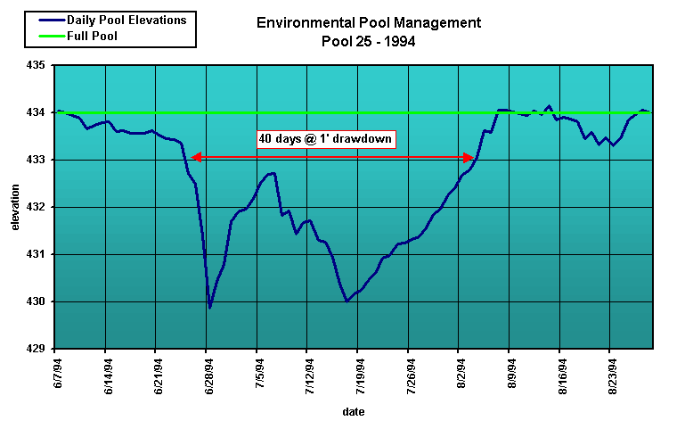
Task: Click the 8/9/94 date label
Action: point(512,373)
